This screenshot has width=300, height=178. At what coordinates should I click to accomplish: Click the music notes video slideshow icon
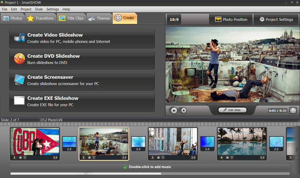(x=20, y=38)
